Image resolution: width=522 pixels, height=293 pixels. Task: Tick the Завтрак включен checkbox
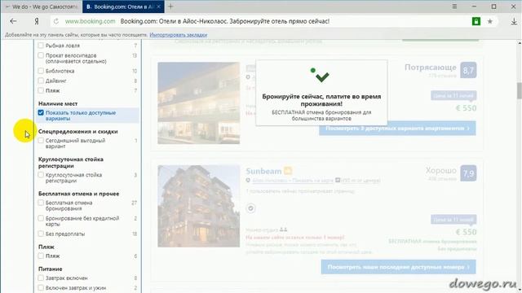pos(41,278)
